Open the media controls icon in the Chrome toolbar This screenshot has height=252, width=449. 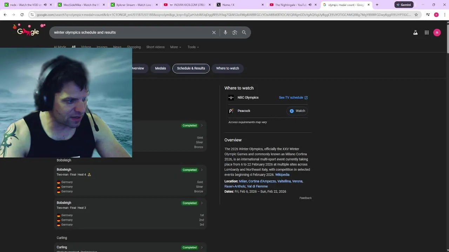[428, 15]
